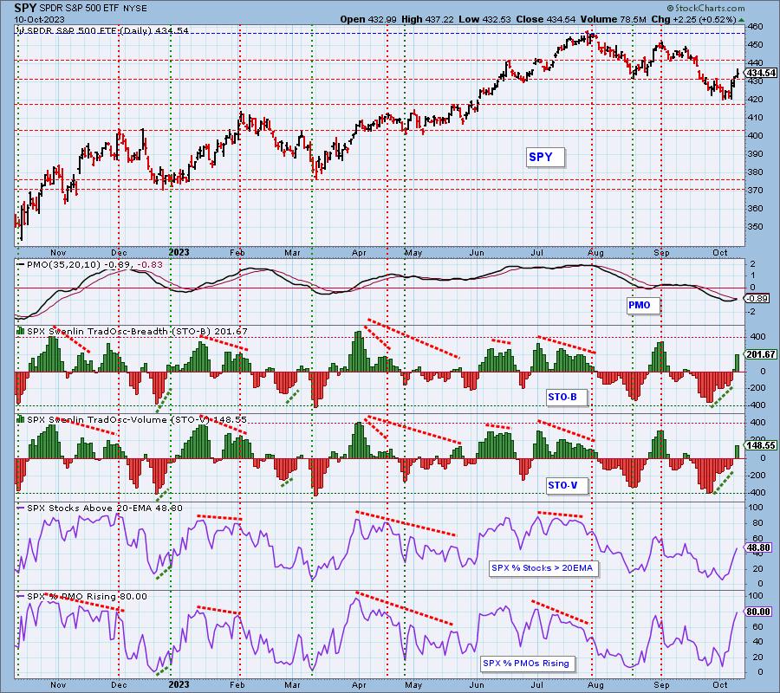Viewport: 780px width, 693px height.
Task: Click the histogram icon in STO-V legend
Action: pyautogui.click(x=22, y=419)
